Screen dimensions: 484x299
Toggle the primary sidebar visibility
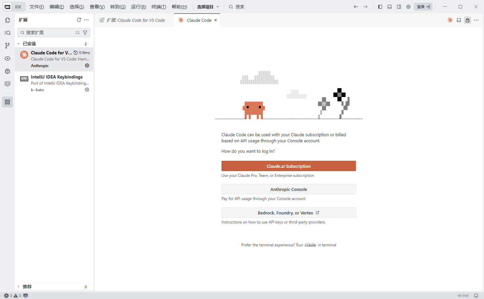[380, 7]
